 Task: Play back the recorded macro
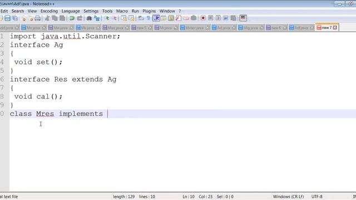pyautogui.click(x=218, y=18)
